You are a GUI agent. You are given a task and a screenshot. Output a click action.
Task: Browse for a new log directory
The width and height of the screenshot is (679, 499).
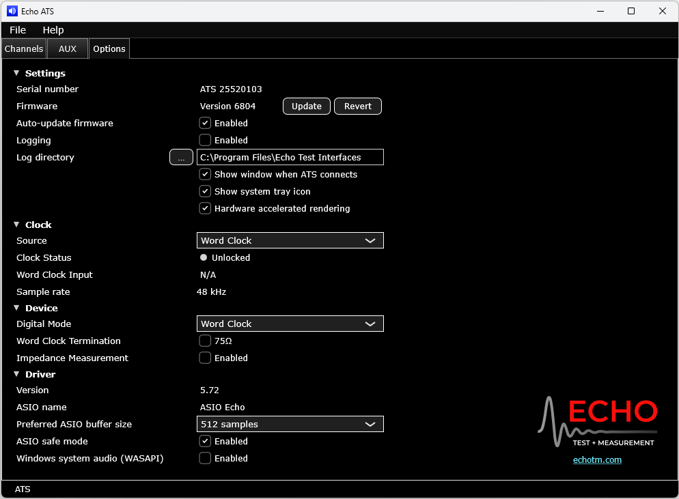click(x=181, y=157)
